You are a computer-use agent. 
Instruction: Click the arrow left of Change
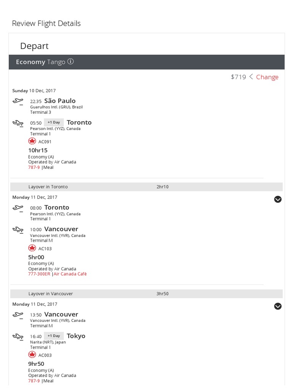coord(251,77)
